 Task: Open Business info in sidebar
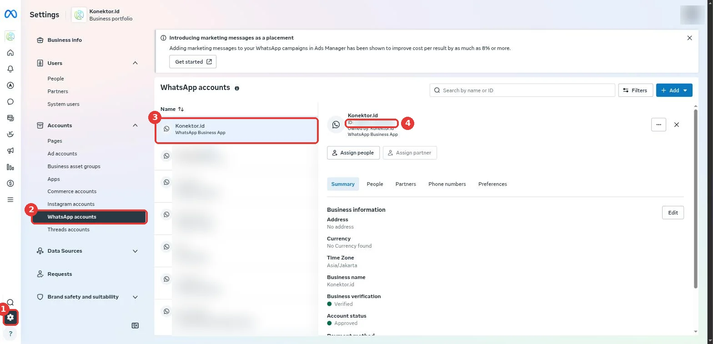65,40
